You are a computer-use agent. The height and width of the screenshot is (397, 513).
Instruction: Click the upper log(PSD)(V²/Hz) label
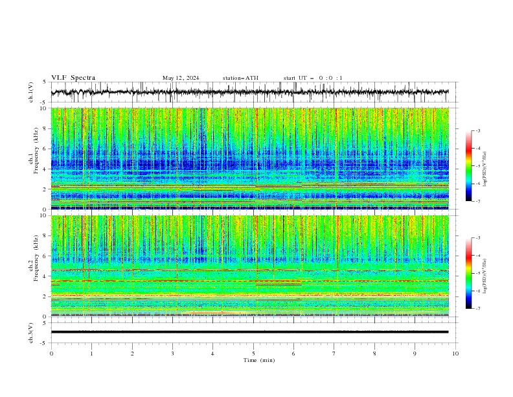[x=484, y=169]
